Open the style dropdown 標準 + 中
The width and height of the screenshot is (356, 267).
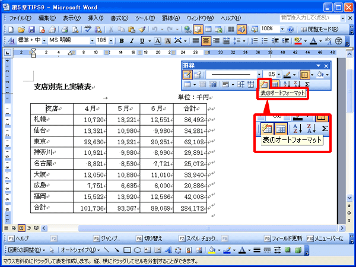pyautogui.click(x=44, y=41)
